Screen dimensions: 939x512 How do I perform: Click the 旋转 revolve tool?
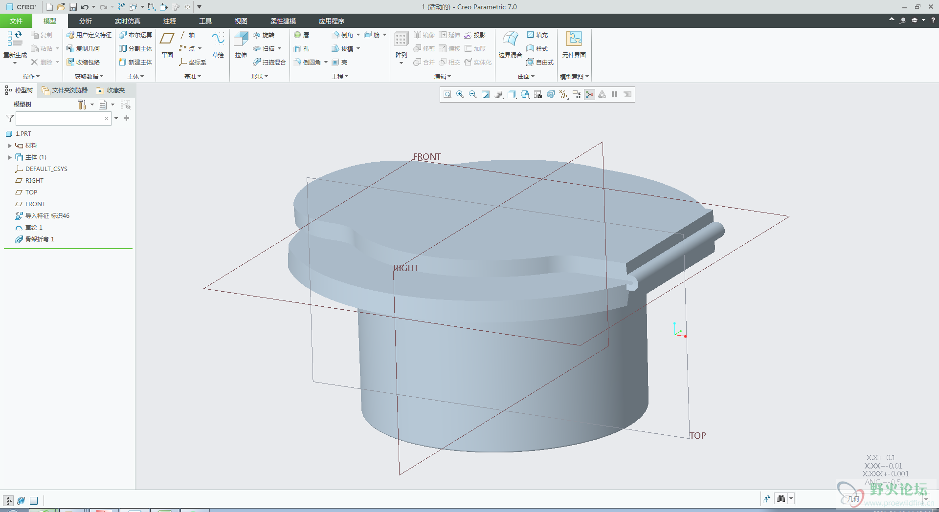pos(264,35)
